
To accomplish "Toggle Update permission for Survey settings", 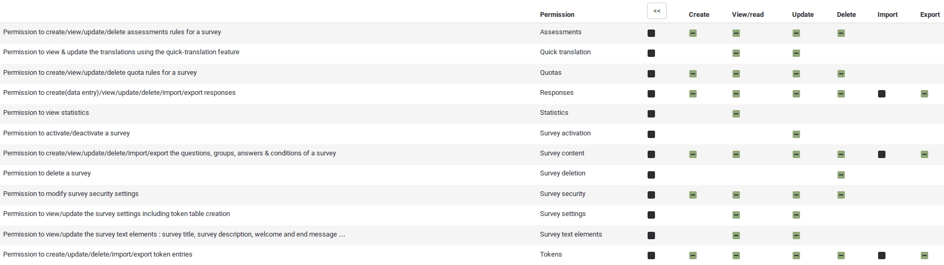I will click(x=796, y=215).
